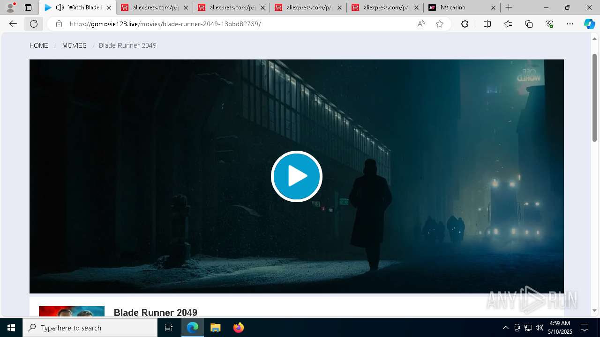Image resolution: width=600 pixels, height=337 pixels.
Task: Close the fourth aliexpress tab
Action: (416, 7)
